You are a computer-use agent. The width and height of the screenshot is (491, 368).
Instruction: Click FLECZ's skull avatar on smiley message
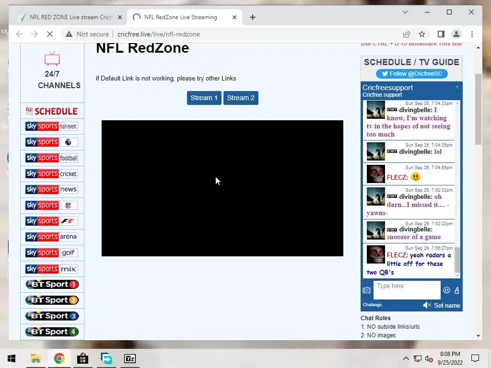click(376, 174)
